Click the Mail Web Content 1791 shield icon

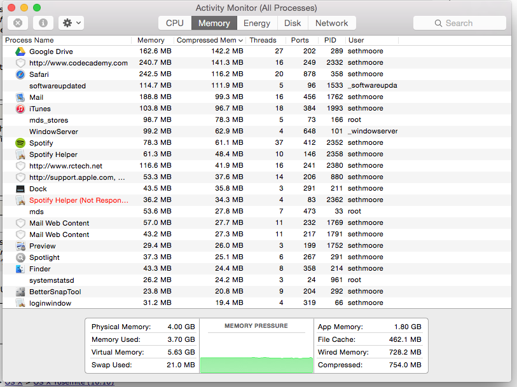click(20, 234)
